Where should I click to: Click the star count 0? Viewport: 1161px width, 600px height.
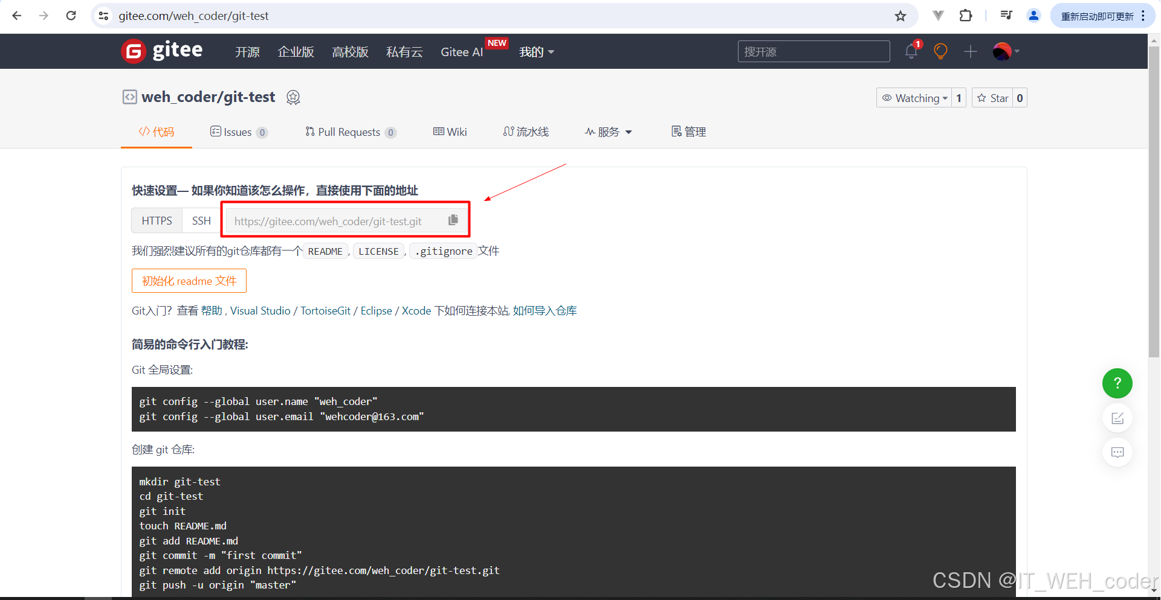1020,98
